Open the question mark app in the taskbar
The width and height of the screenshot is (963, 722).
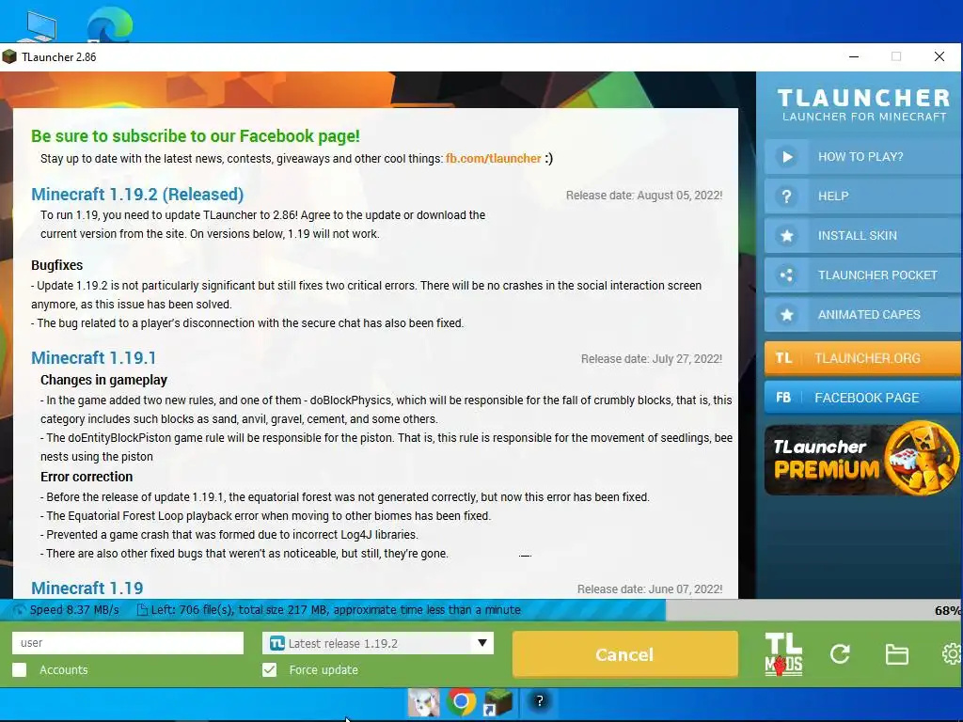pos(539,701)
